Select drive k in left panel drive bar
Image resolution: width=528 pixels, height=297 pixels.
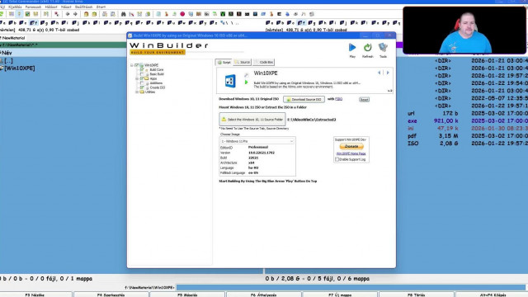coord(87,23)
